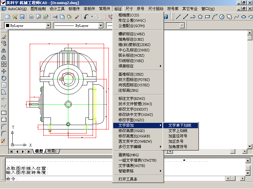Viewport: 253px width, 189px height.
Task: Open the ByLayer color dropdown
Action: pyautogui.click(x=28, y=26)
